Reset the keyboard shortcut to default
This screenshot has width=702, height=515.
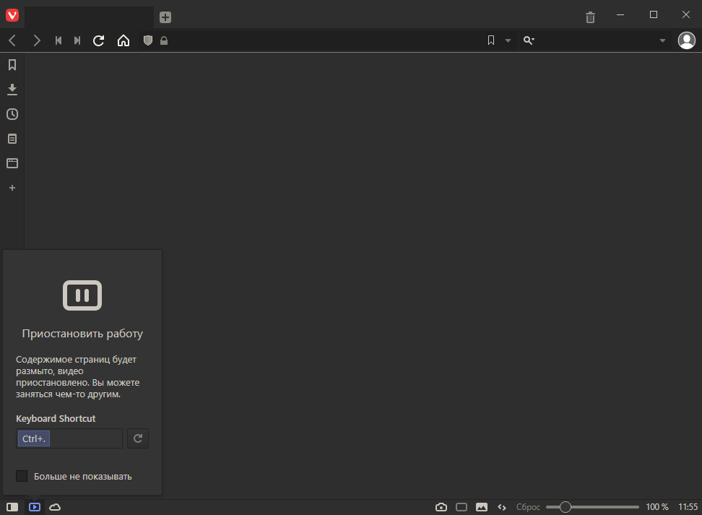(138, 438)
